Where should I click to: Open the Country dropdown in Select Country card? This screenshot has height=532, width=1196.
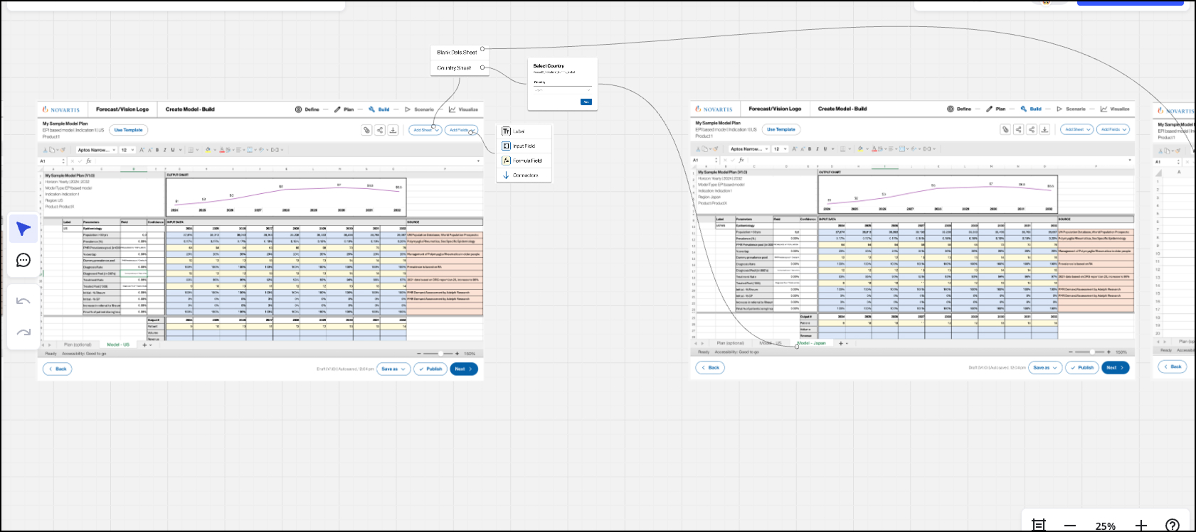click(562, 89)
